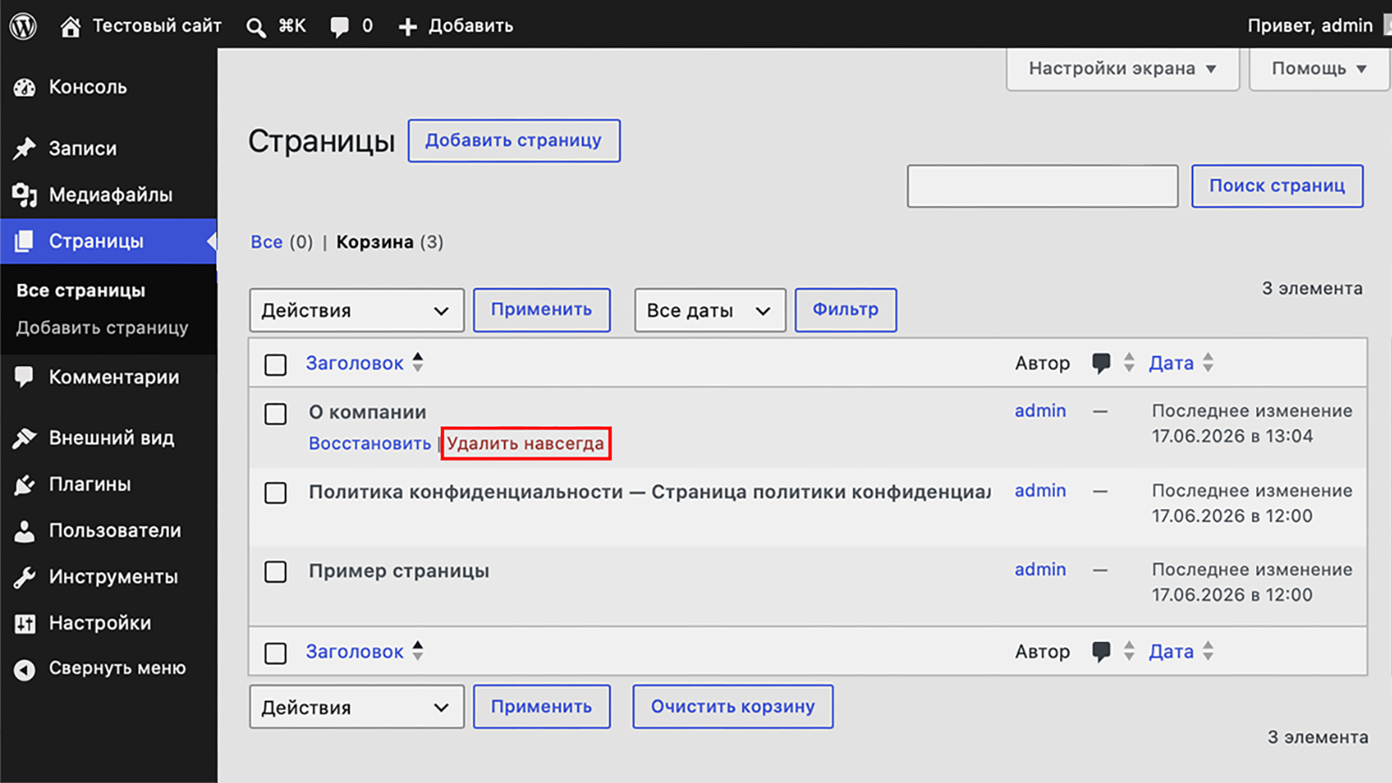The height and width of the screenshot is (783, 1392).
Task: Switch to the Все (0) view
Action: (x=281, y=242)
